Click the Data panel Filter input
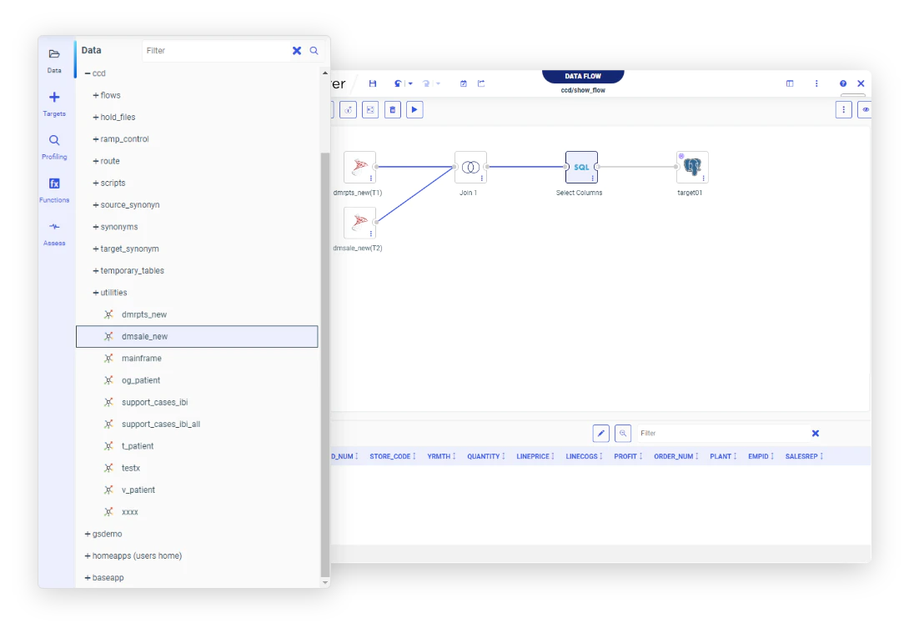 tap(216, 51)
